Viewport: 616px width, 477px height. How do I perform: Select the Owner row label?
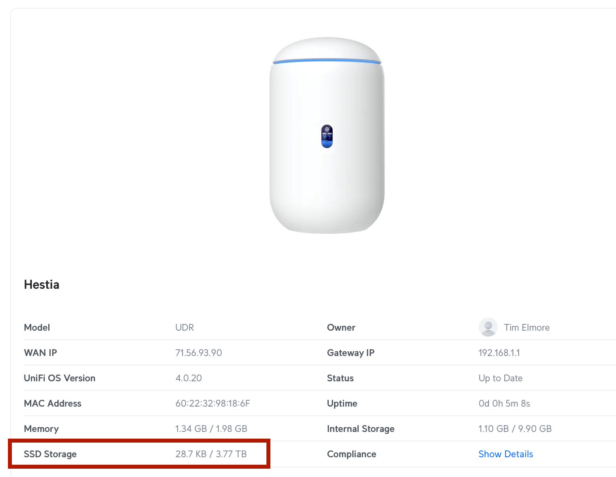[x=341, y=327]
